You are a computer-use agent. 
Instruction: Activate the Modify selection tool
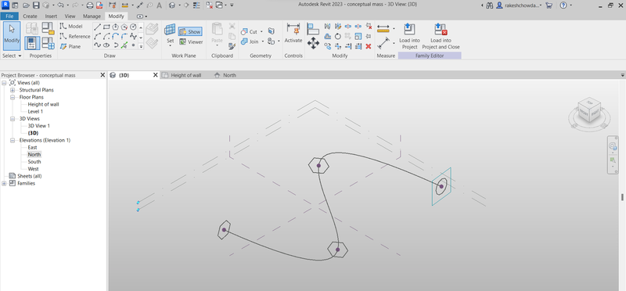coord(12,36)
